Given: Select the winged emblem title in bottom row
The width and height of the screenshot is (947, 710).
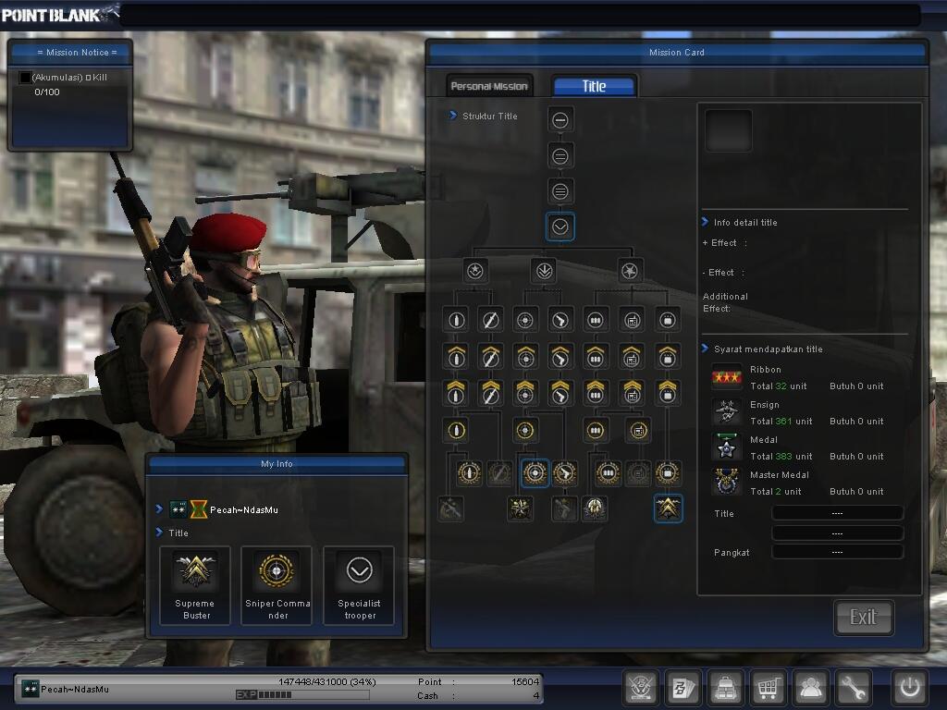Looking at the screenshot, I should [595, 509].
